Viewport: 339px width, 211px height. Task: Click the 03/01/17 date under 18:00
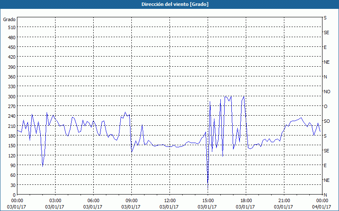[x=245, y=207]
